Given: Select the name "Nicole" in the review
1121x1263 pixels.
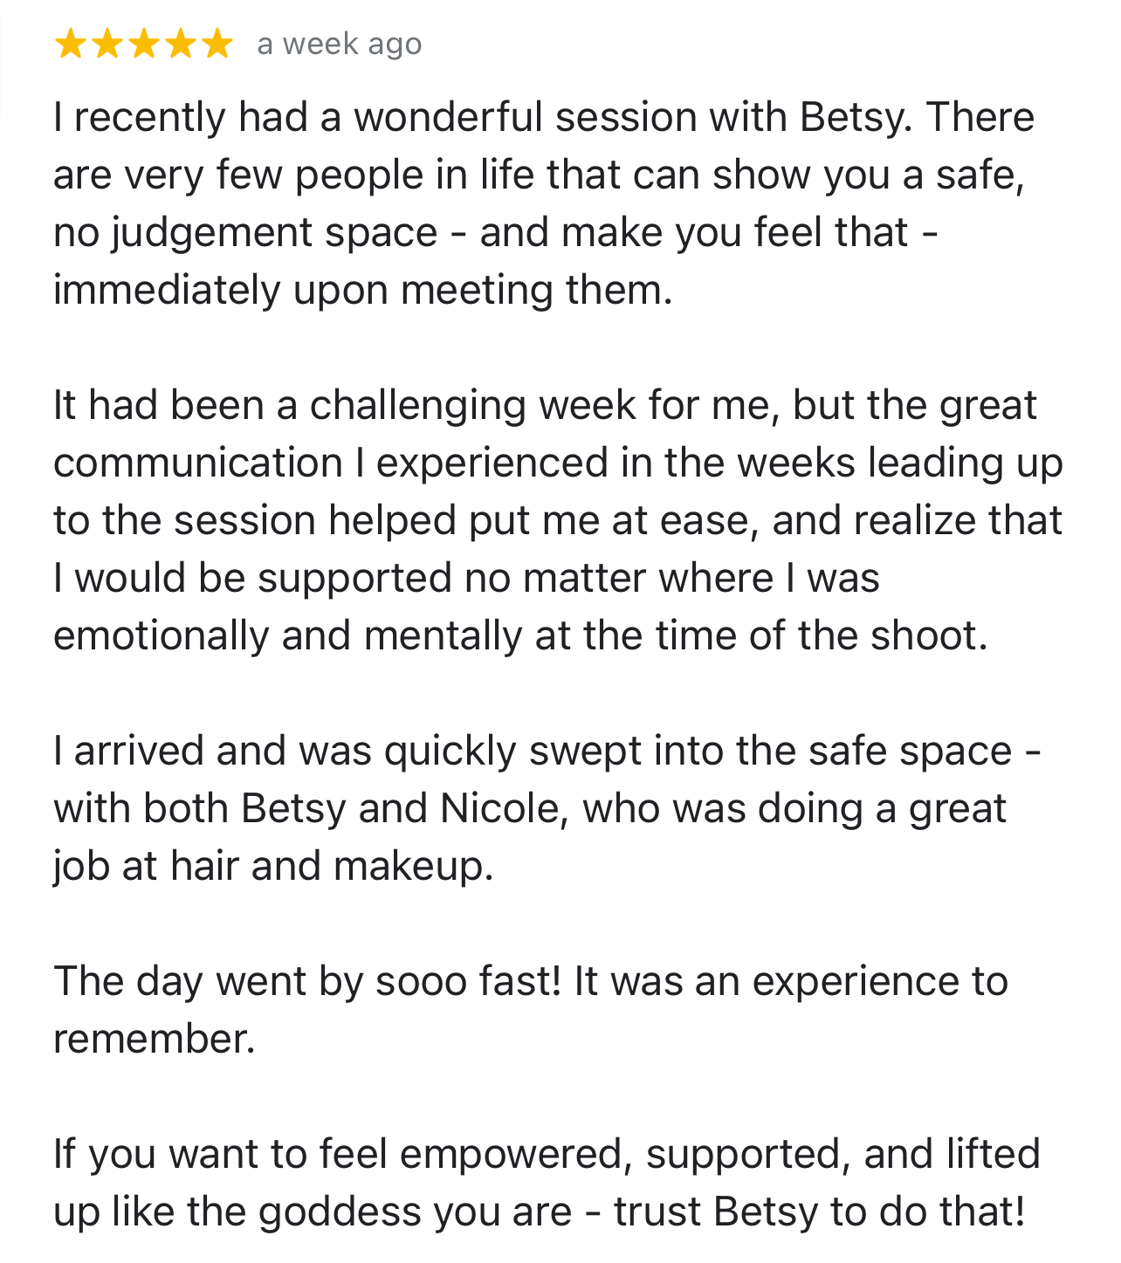Looking at the screenshot, I should point(499,808).
